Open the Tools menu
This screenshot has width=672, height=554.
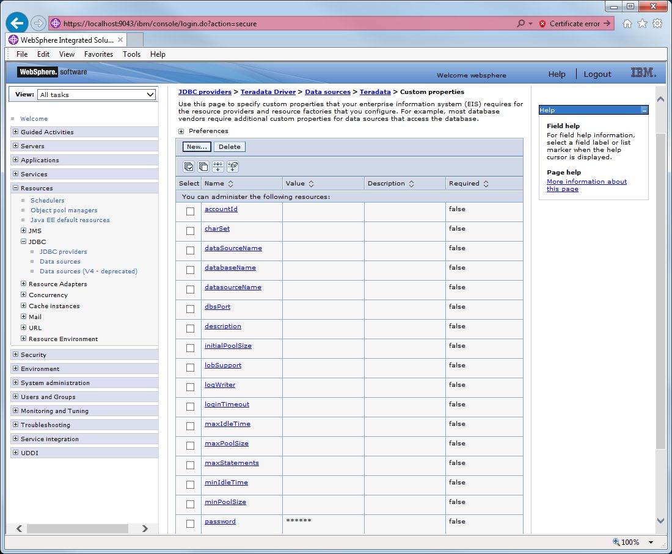point(131,54)
